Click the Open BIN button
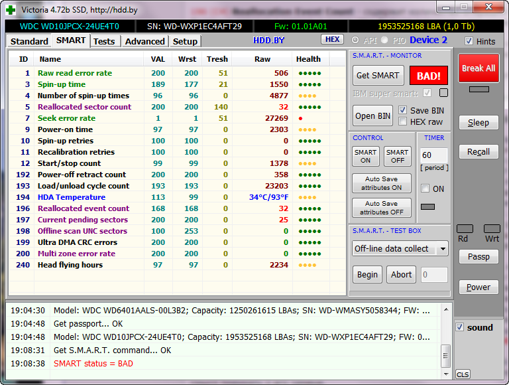The image size is (509, 385). point(373,116)
